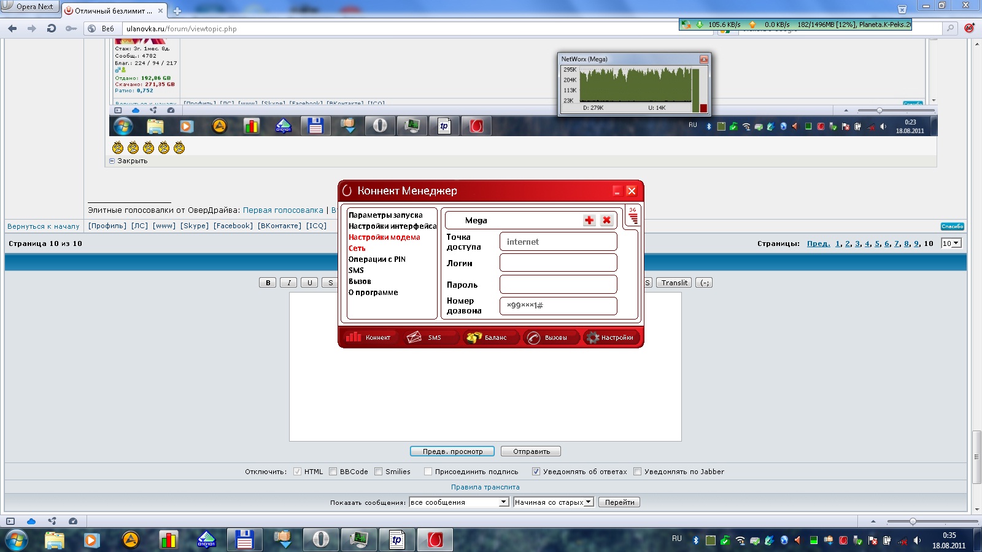Go back in Opera browser

12,28
